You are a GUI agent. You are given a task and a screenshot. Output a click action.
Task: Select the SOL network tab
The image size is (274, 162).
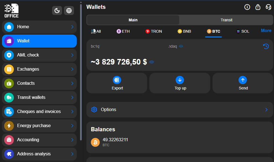coord(242,32)
